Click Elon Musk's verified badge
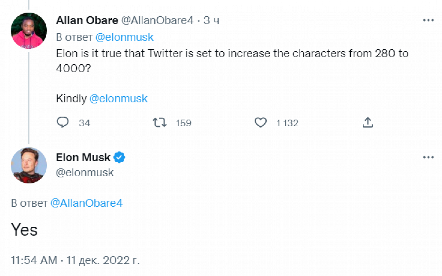This screenshot has height=276, width=442. pos(119,157)
